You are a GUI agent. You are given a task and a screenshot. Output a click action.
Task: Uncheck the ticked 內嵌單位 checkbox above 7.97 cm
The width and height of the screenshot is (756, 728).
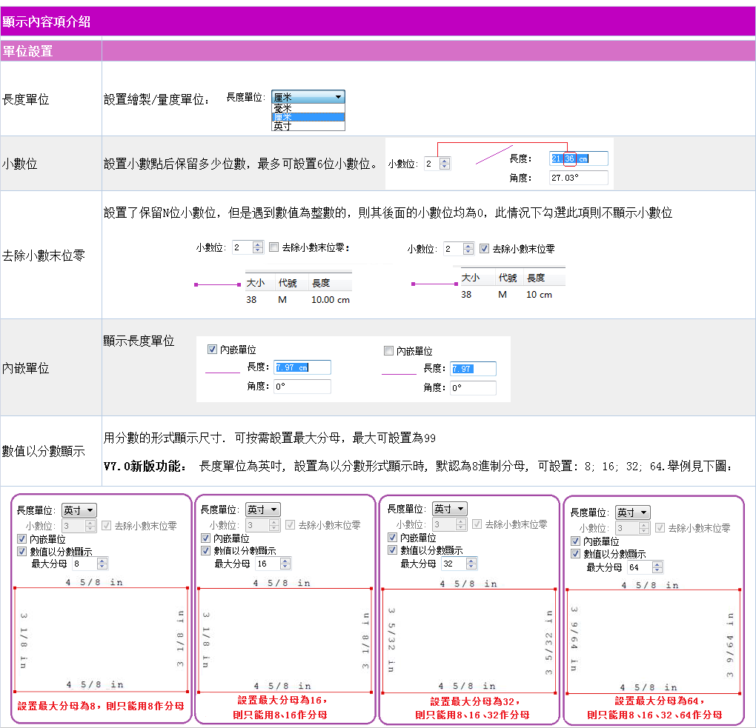pos(212,350)
